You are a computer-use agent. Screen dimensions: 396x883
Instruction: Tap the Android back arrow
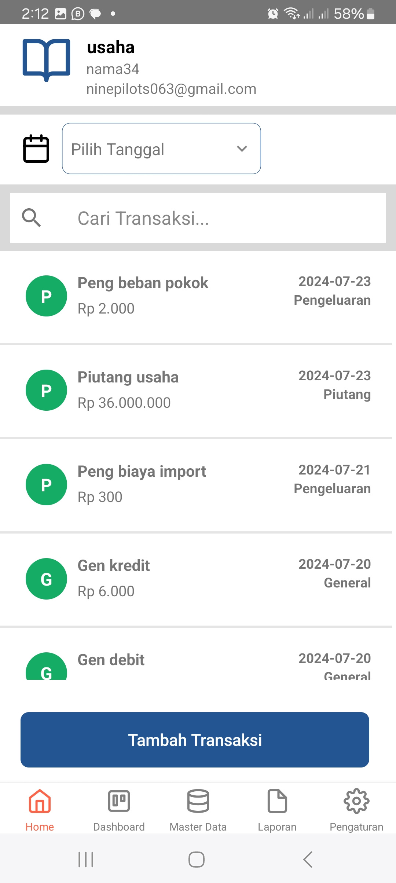308,860
